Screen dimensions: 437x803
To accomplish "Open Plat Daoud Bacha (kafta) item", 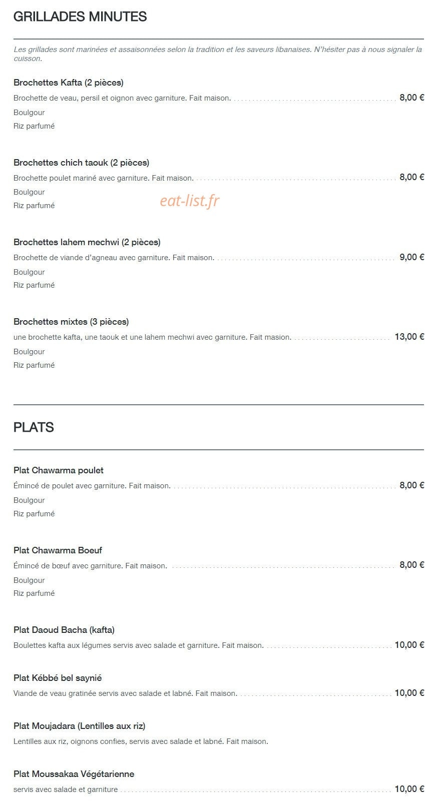I will (x=64, y=630).
